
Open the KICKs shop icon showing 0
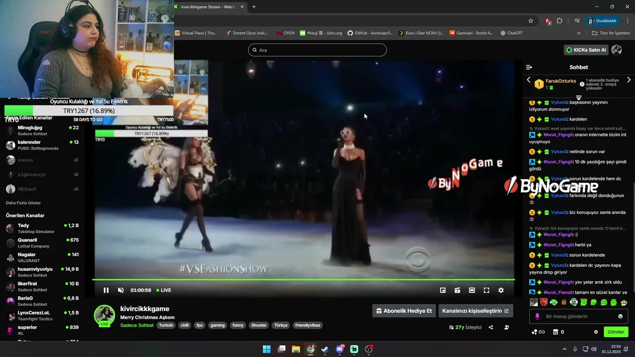[x=559, y=332]
